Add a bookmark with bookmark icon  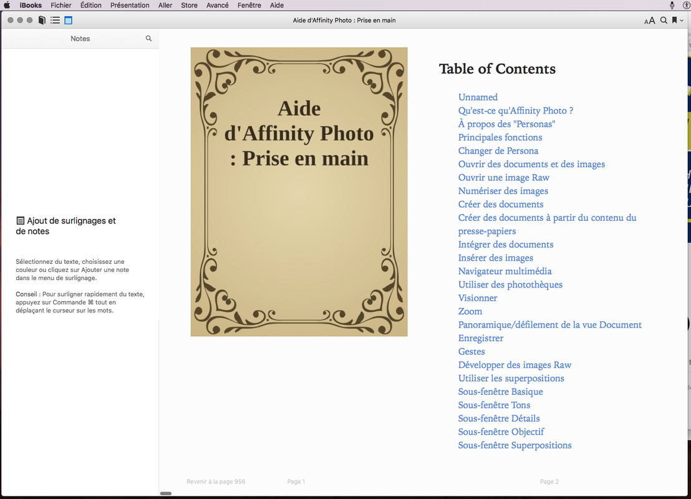pos(674,21)
